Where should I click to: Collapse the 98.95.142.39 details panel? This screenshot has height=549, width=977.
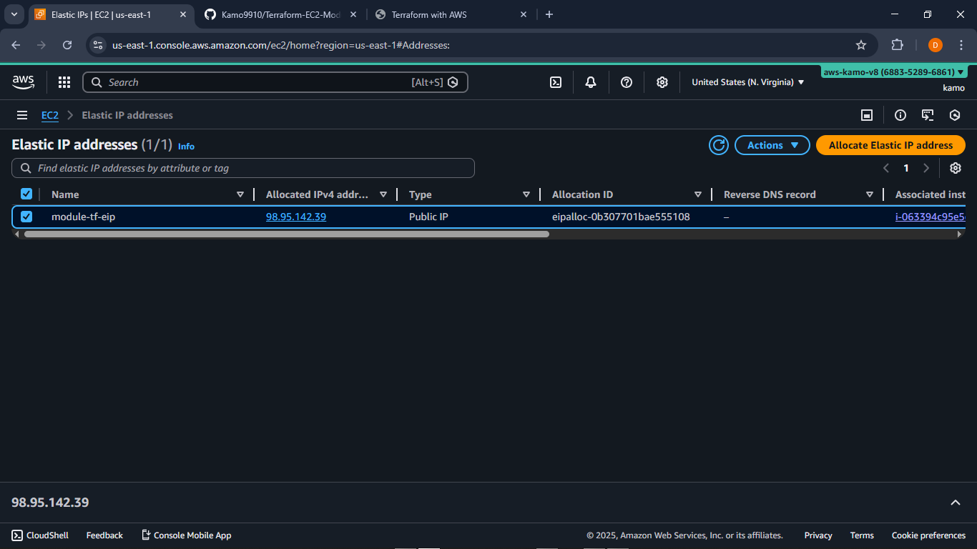956,502
